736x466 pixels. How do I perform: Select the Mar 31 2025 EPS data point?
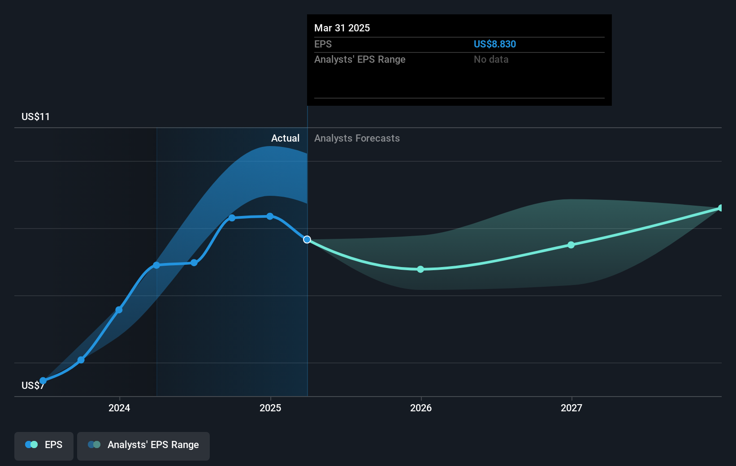pos(307,240)
